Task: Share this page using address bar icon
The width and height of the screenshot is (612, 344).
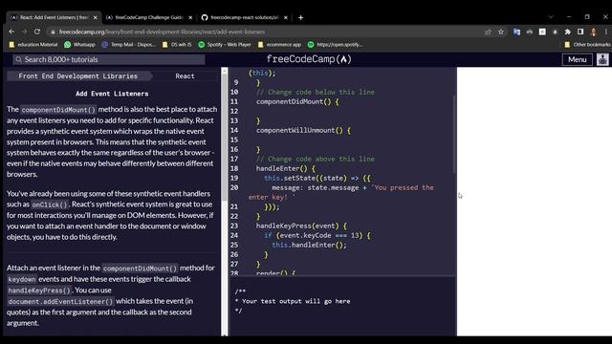Action: coord(488,32)
